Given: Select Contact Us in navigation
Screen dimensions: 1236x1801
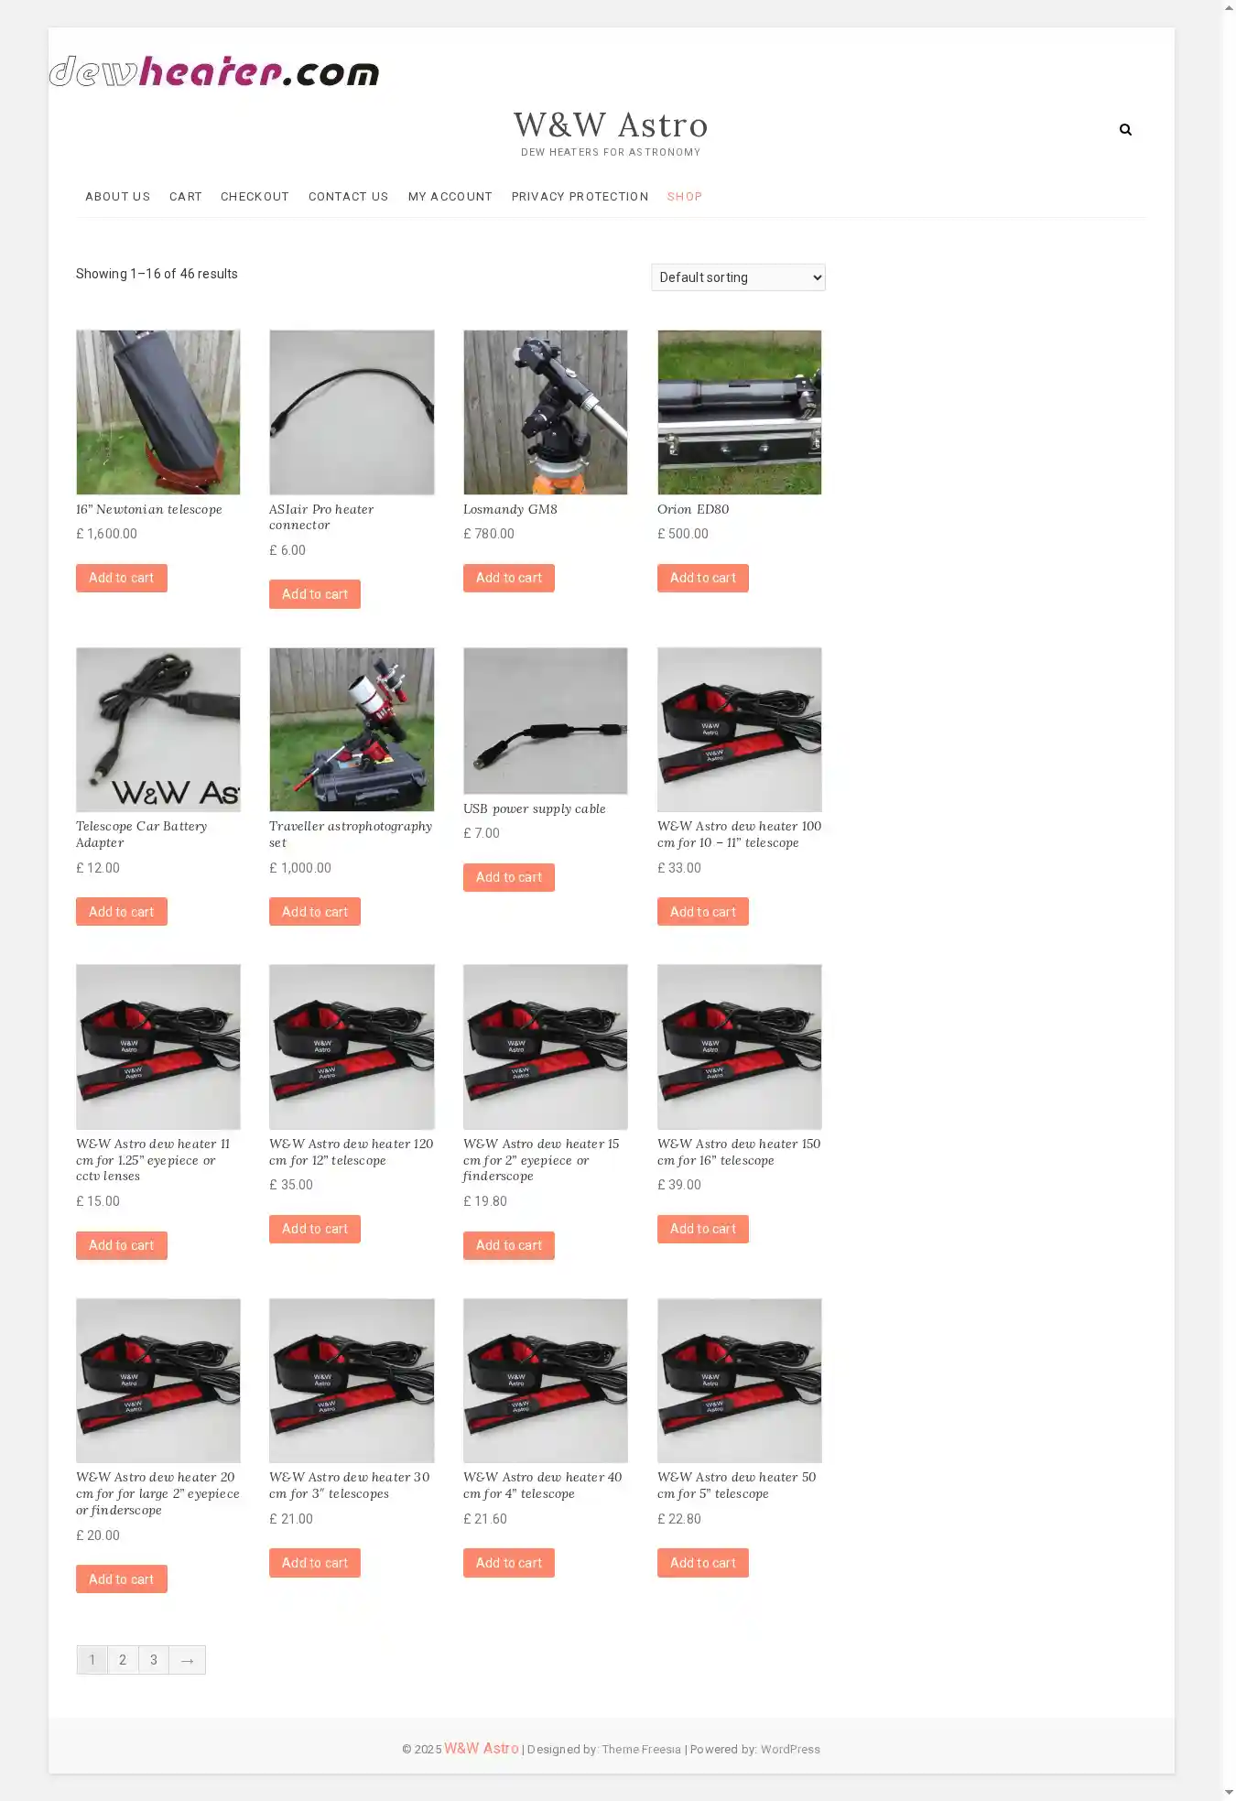Looking at the screenshot, I should 349,197.
